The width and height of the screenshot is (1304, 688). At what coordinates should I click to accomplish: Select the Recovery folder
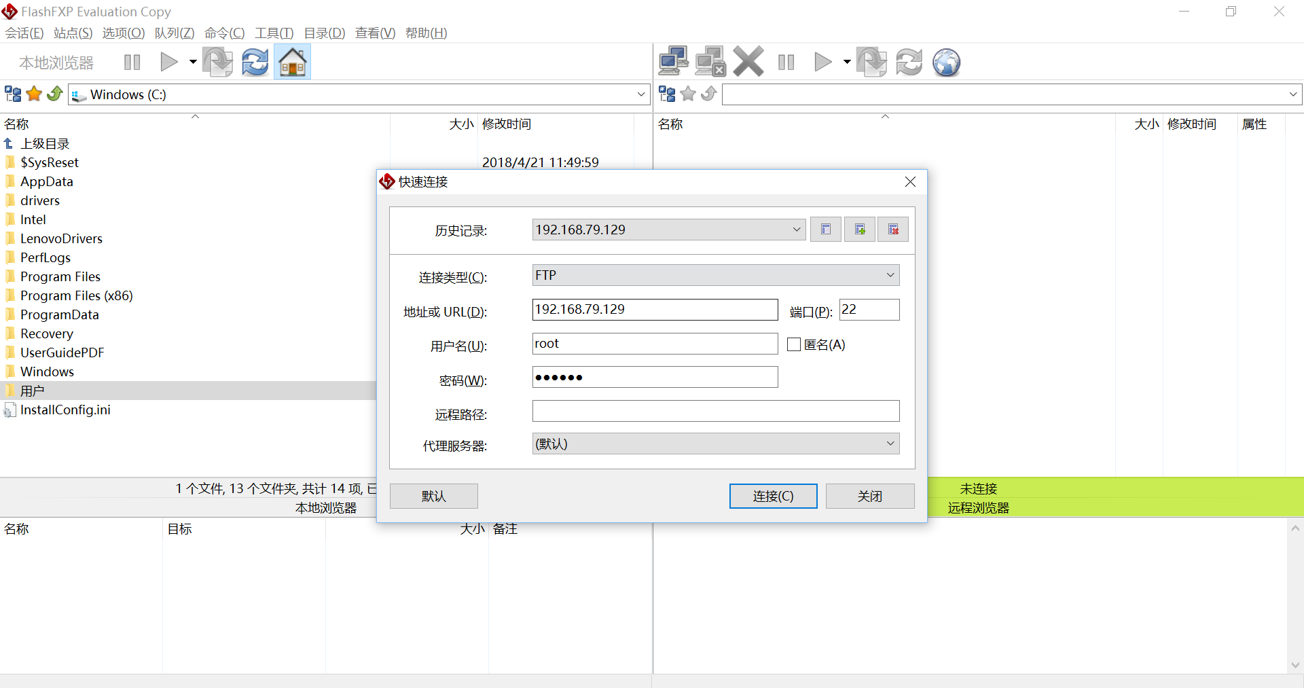[46, 333]
